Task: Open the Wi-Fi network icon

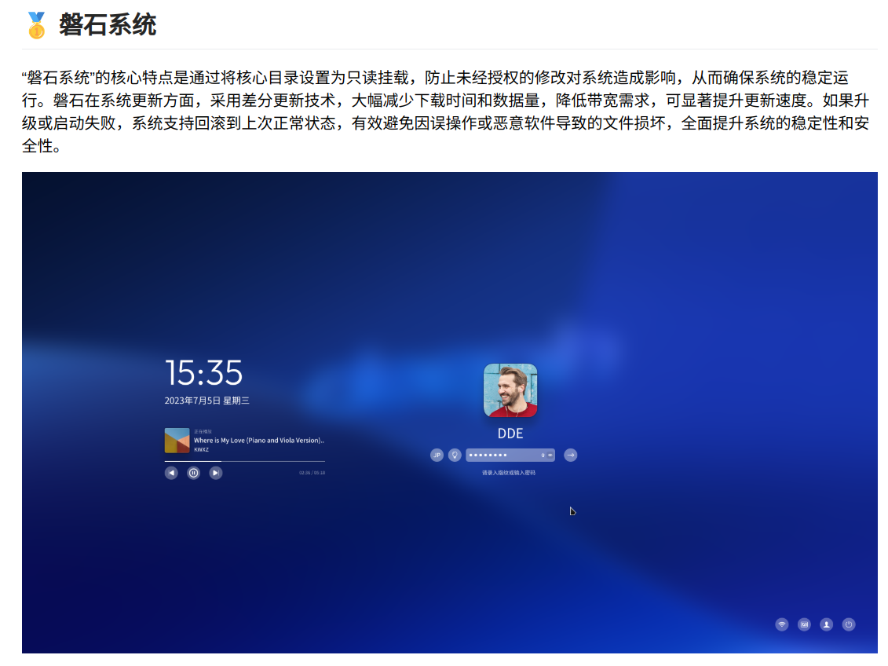Action: click(x=782, y=624)
